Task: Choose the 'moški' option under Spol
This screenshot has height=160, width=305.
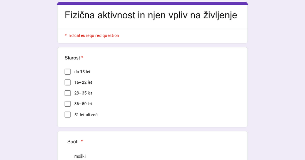Action: 80,156
